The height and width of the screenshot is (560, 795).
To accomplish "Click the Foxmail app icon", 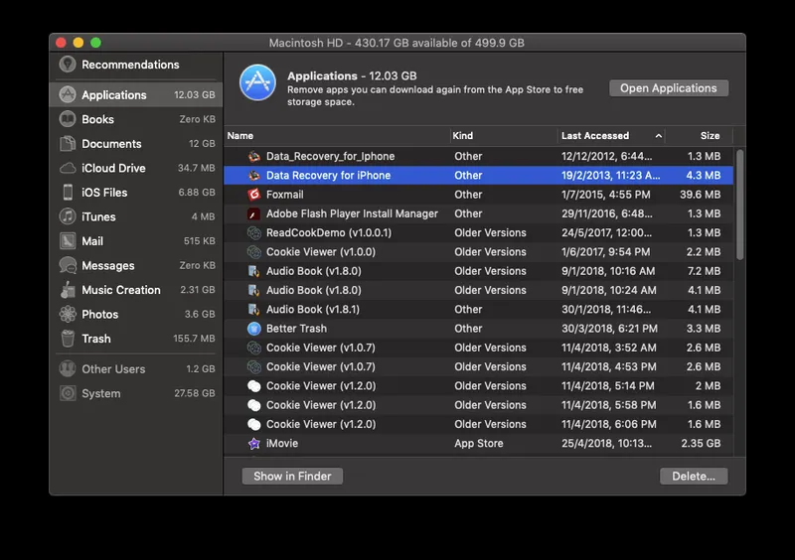I will (254, 195).
